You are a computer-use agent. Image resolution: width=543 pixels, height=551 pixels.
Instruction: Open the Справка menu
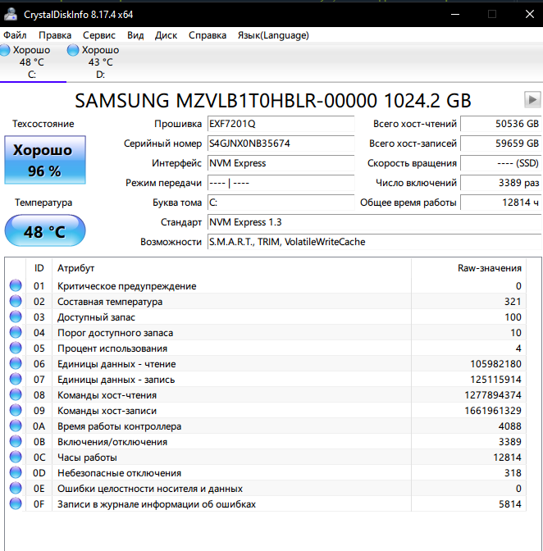click(x=208, y=35)
